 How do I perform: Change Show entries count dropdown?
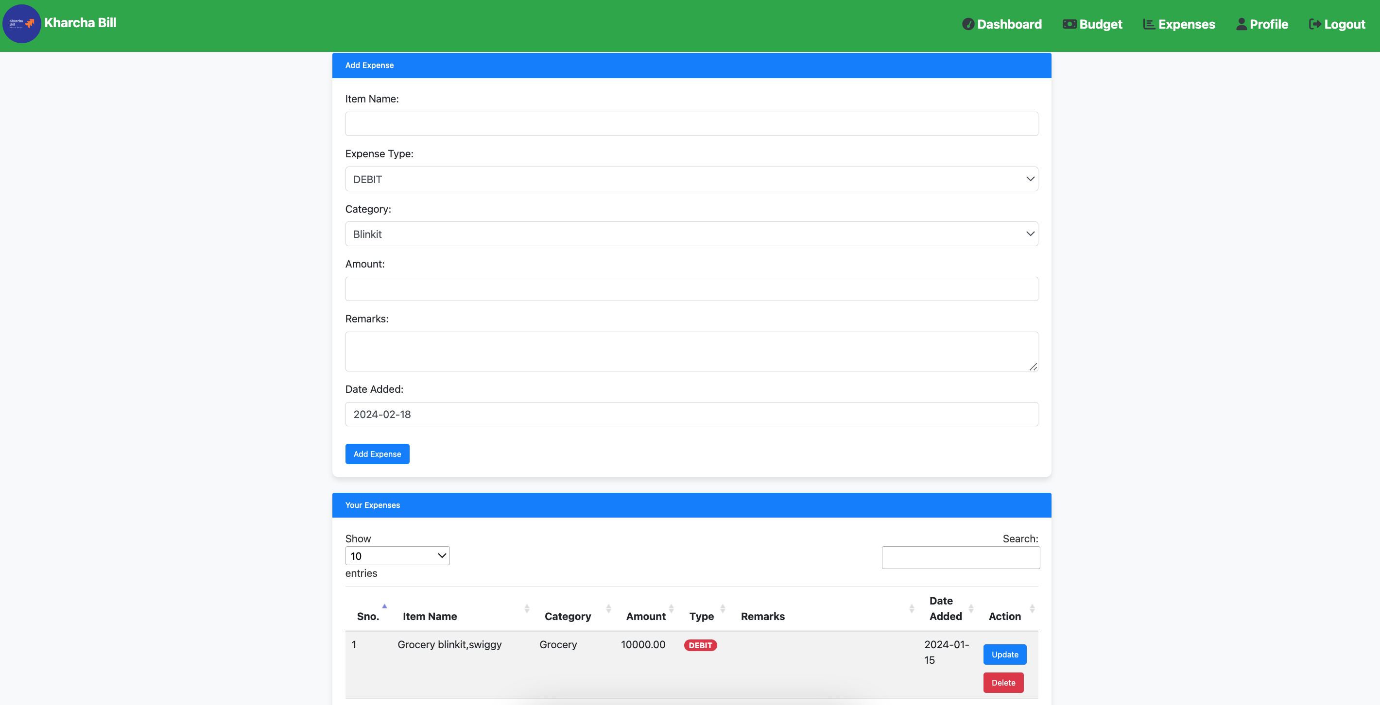click(x=397, y=555)
